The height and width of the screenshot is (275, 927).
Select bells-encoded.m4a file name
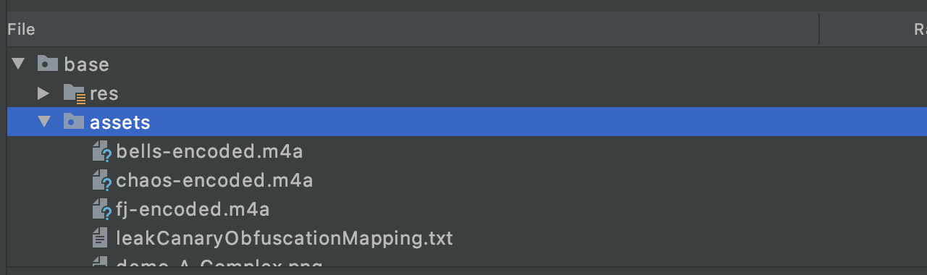tap(209, 152)
